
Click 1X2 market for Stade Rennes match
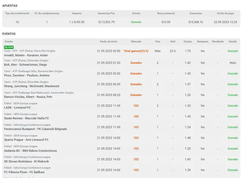click(x=136, y=116)
